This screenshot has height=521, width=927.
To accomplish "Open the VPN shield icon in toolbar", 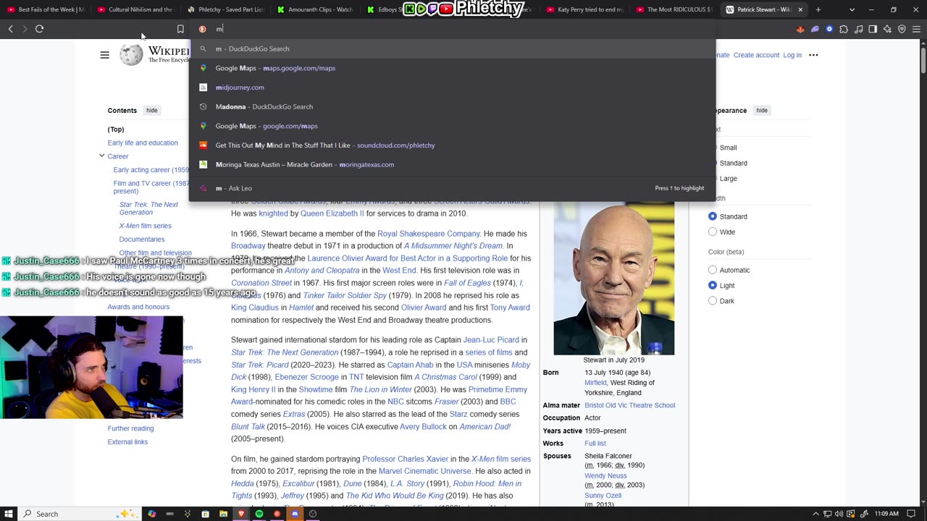I will click(x=902, y=29).
